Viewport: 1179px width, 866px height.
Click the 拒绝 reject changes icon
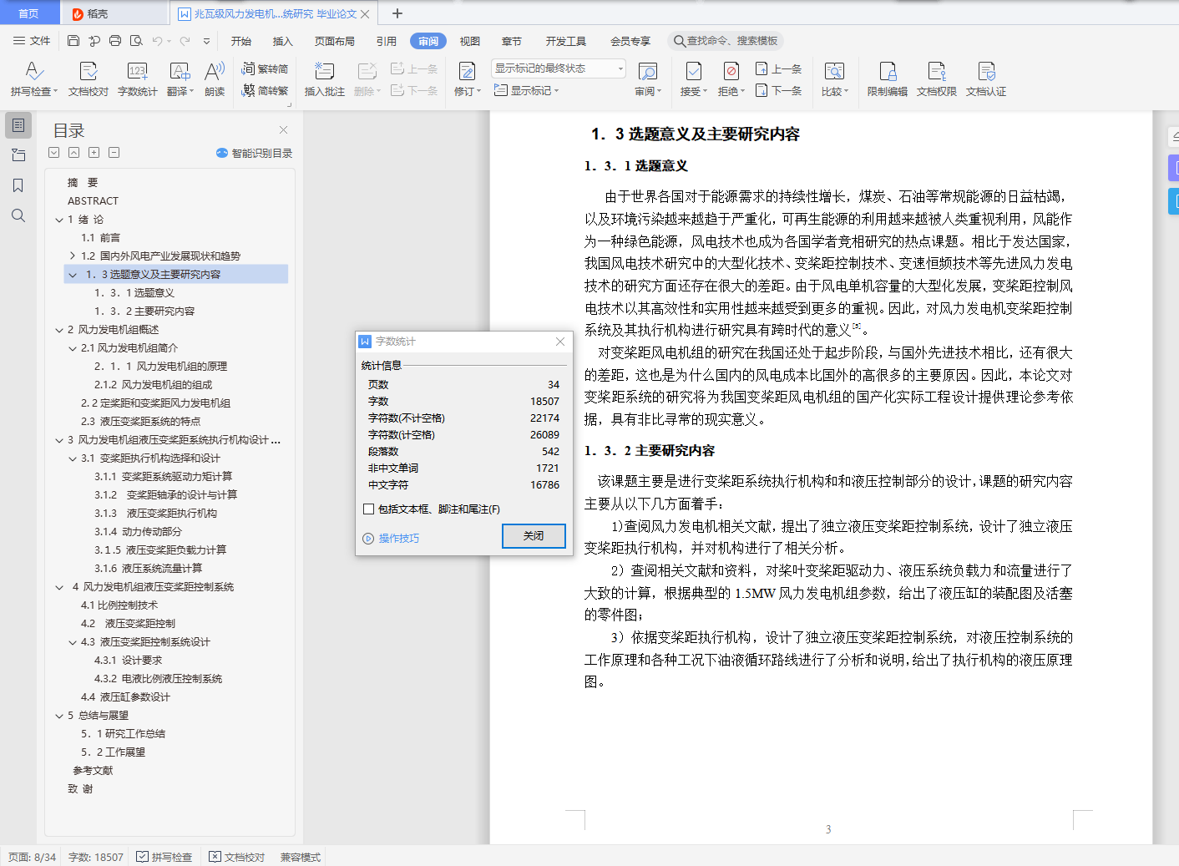click(x=731, y=71)
